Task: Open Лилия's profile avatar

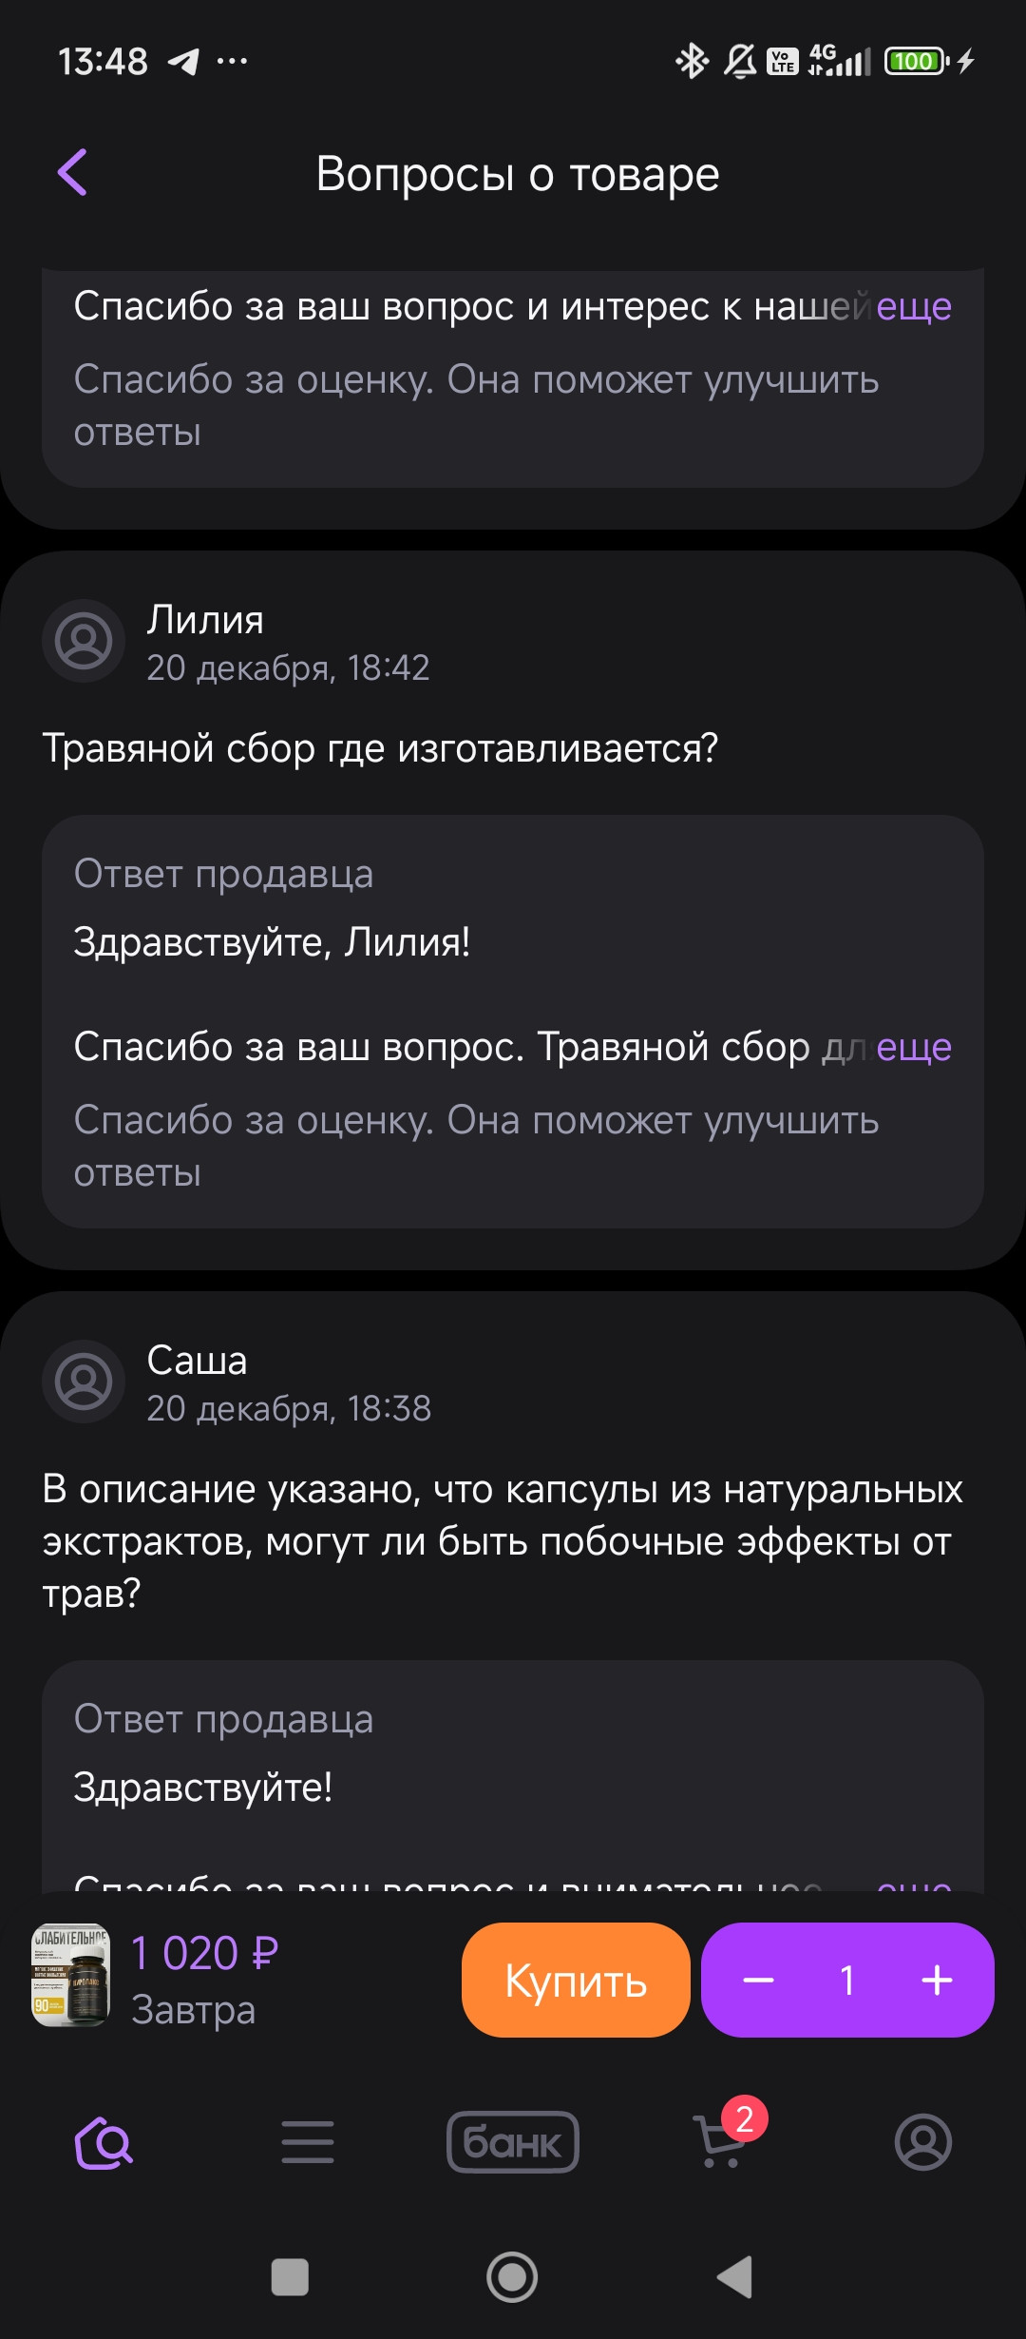Action: [x=84, y=641]
